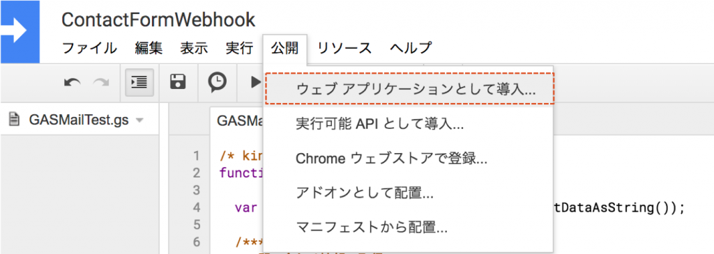Toggle the indent formatting icon
This screenshot has height=254, width=714.
coord(139,82)
